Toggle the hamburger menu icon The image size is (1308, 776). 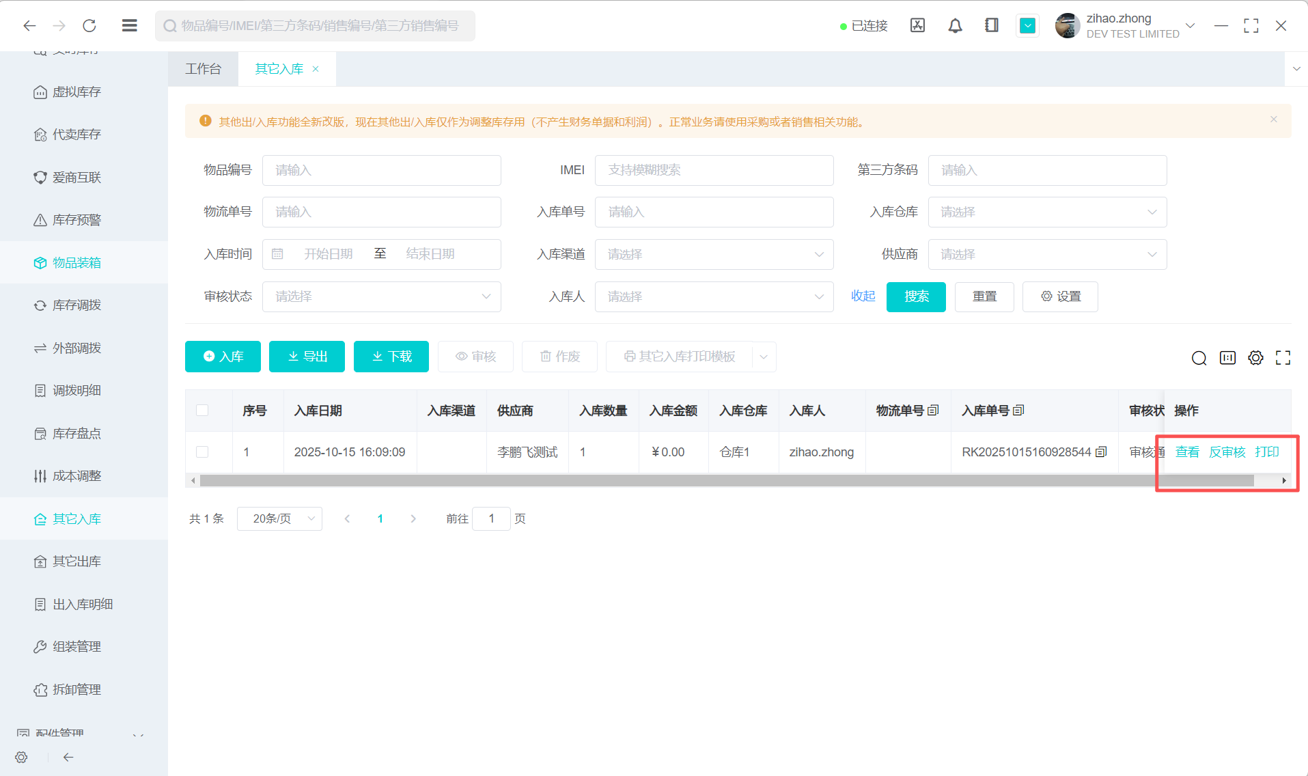tap(129, 26)
